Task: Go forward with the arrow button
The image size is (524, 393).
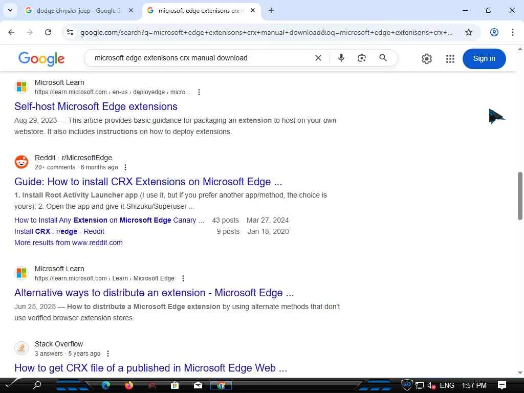Action: 30,32
